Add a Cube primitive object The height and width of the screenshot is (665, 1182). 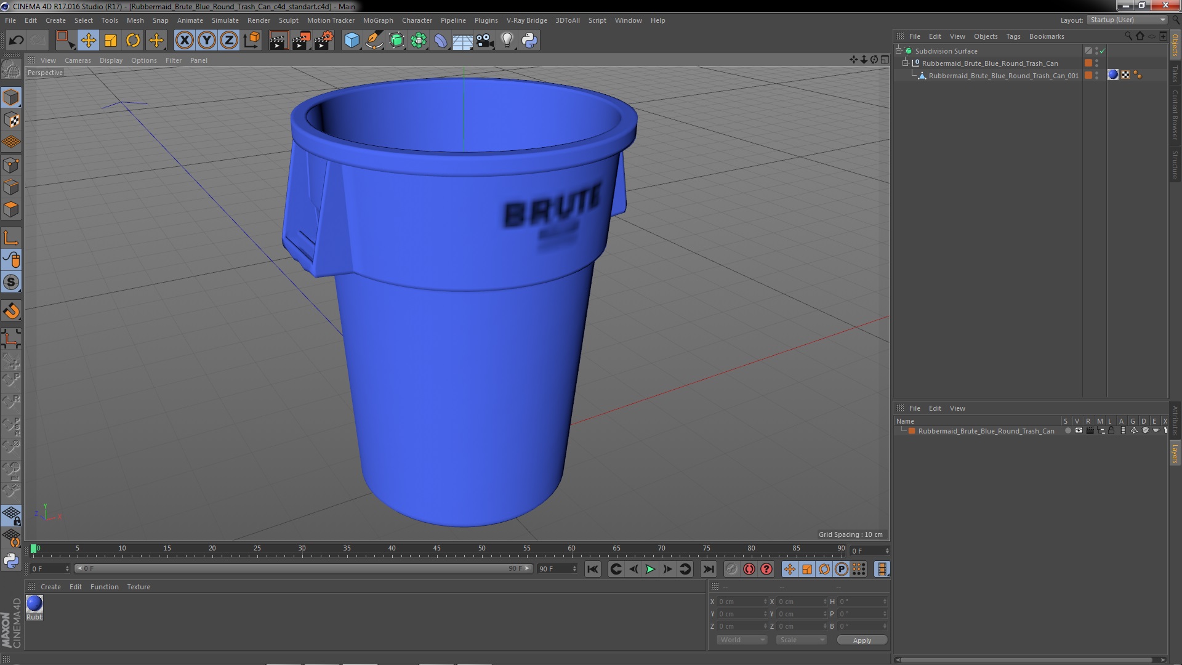coord(352,41)
